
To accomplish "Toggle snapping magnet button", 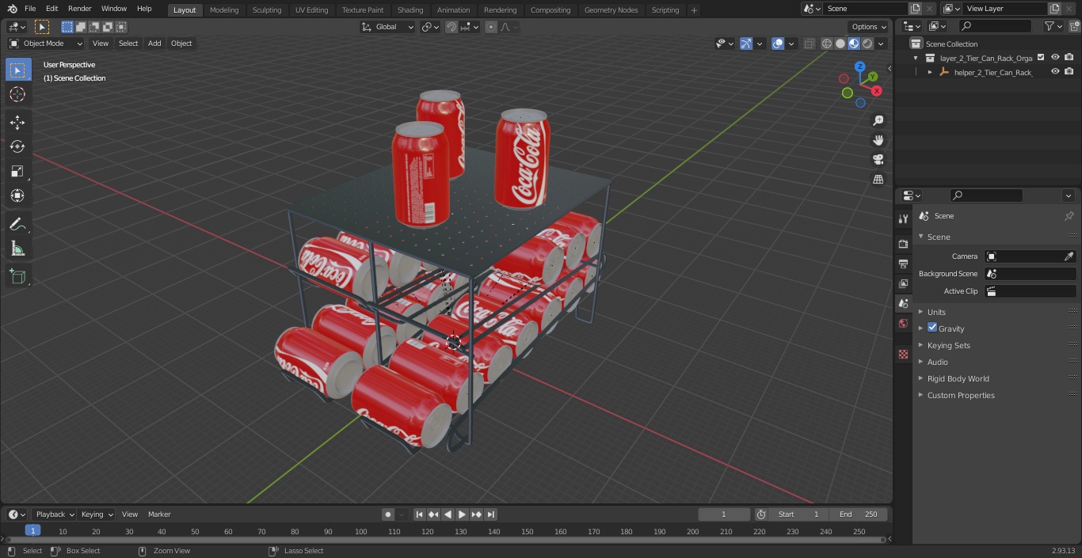I will [451, 27].
